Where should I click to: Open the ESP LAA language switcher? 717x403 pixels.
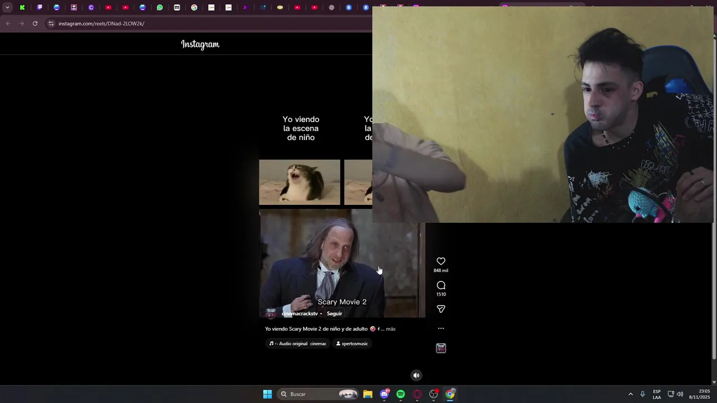click(657, 394)
